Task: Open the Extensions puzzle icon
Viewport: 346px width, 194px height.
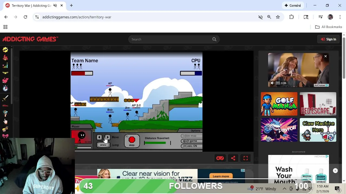Action: coord(291,17)
